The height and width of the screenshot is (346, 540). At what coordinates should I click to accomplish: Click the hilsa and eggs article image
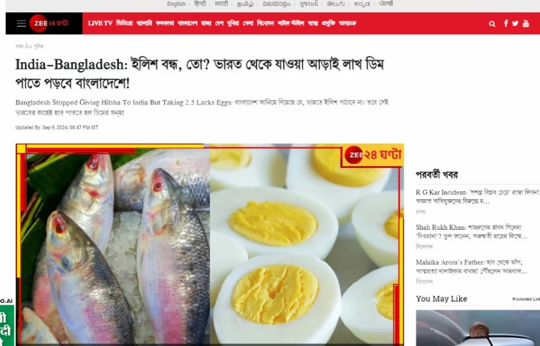209,244
